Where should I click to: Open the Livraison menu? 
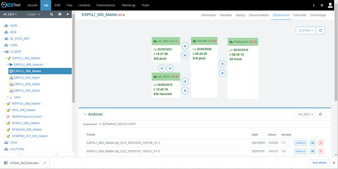click(84, 5)
